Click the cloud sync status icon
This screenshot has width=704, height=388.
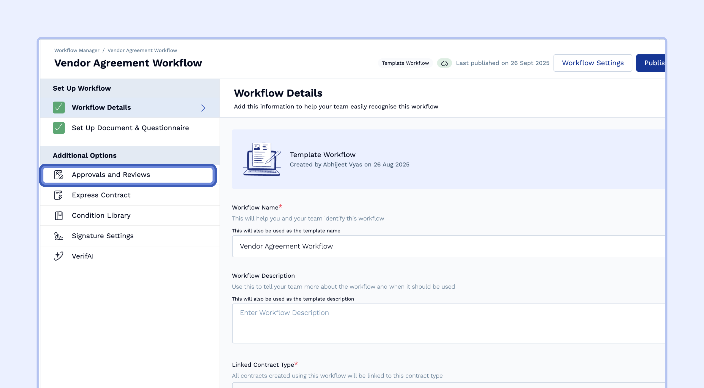click(444, 63)
